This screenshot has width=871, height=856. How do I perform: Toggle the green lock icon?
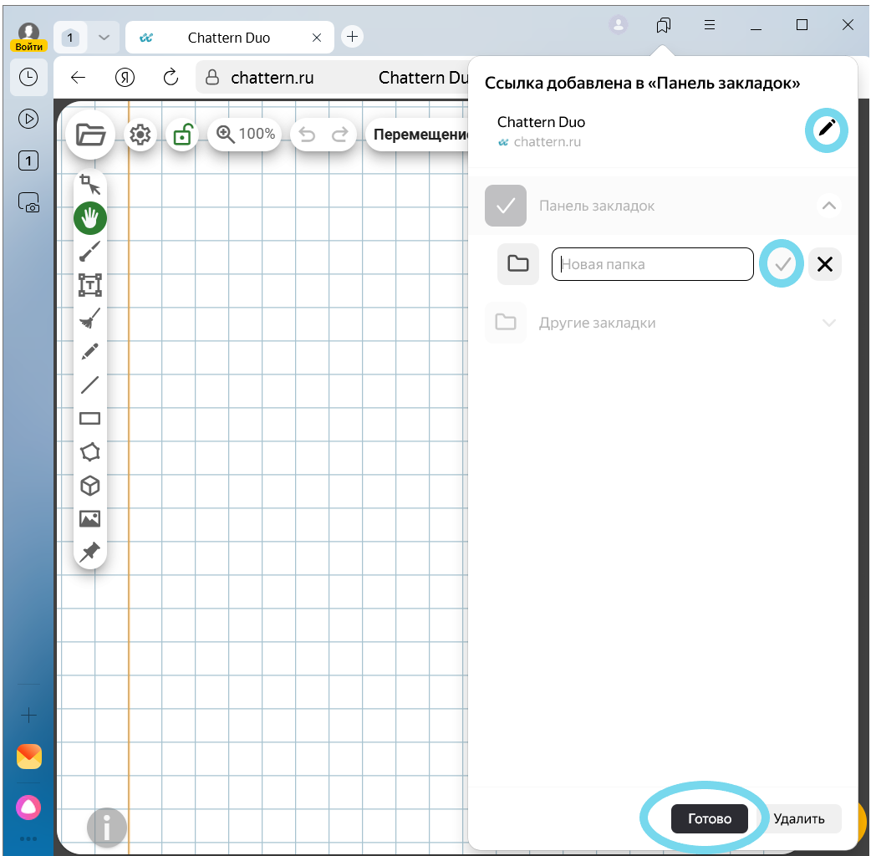[x=181, y=135]
